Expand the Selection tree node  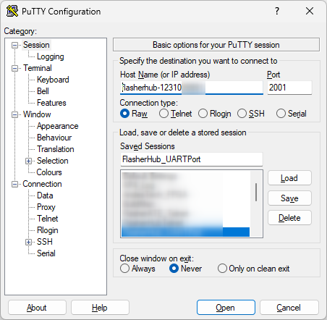click(x=28, y=161)
